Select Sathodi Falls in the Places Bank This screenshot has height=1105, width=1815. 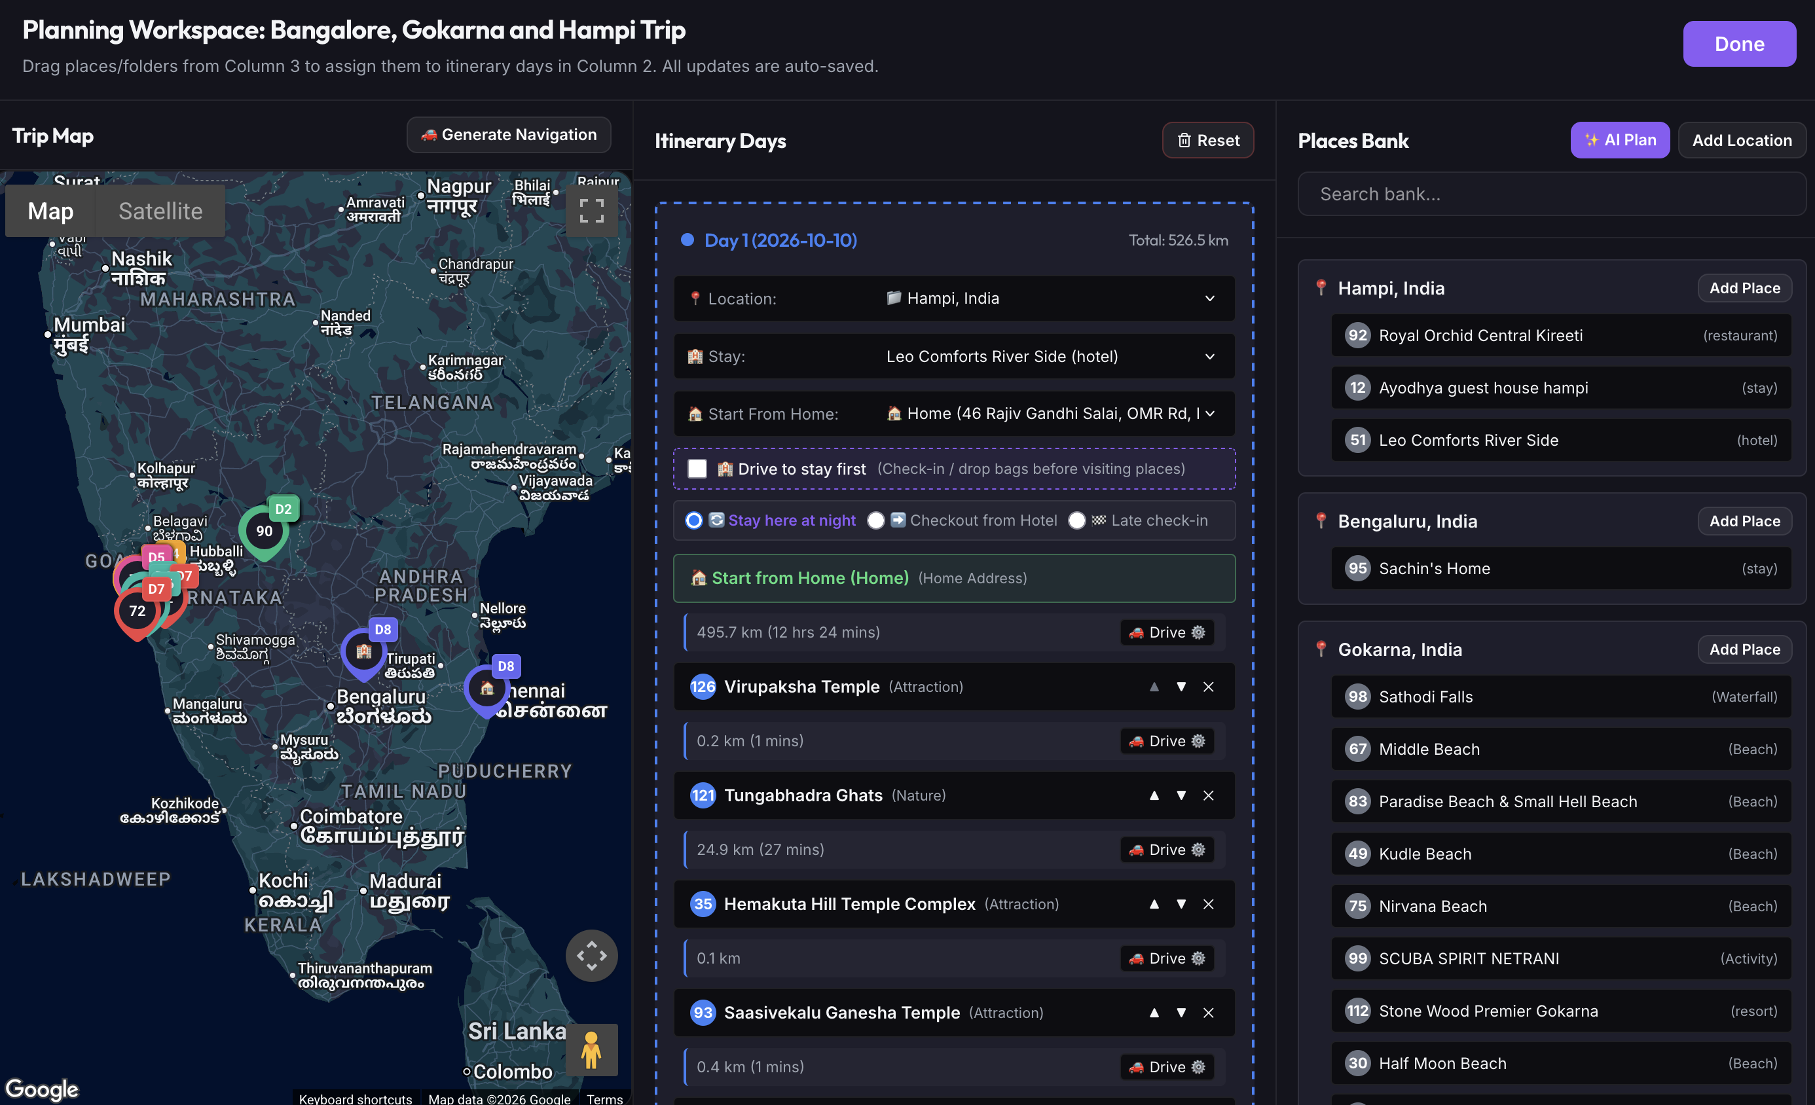coord(1561,697)
